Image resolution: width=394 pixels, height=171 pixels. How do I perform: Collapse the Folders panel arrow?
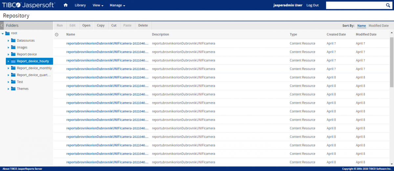(2, 25)
